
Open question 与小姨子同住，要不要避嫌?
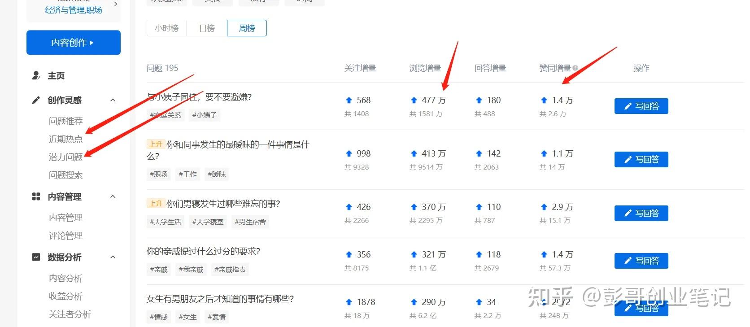click(199, 97)
